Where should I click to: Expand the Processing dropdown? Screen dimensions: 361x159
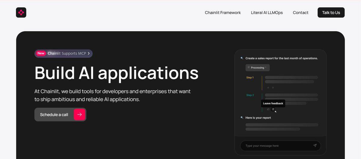[258, 68]
